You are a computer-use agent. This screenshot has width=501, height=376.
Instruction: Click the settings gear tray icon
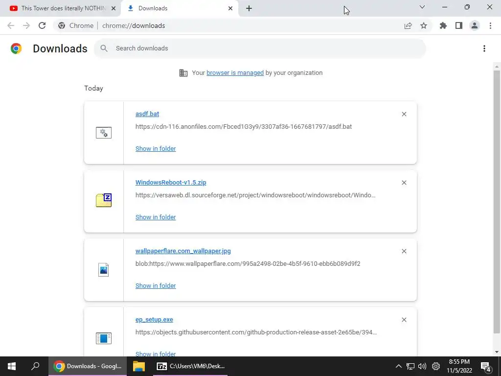436,366
